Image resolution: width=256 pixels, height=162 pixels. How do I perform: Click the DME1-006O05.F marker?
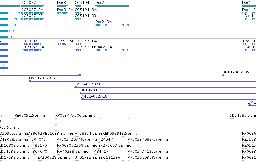pyautogui.click(x=223, y=75)
